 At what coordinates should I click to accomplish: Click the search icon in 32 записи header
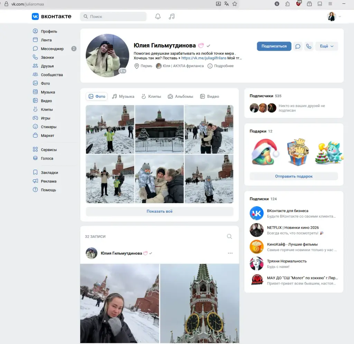(230, 236)
